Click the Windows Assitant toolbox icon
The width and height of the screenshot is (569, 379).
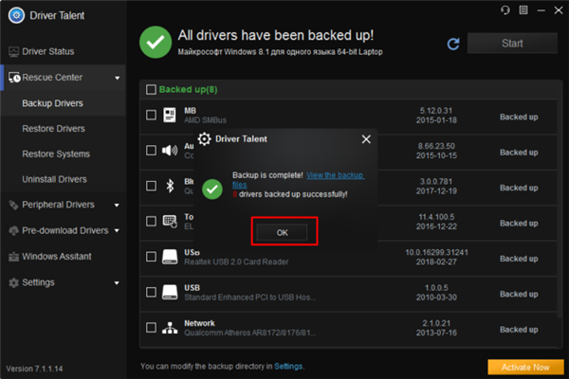(14, 257)
